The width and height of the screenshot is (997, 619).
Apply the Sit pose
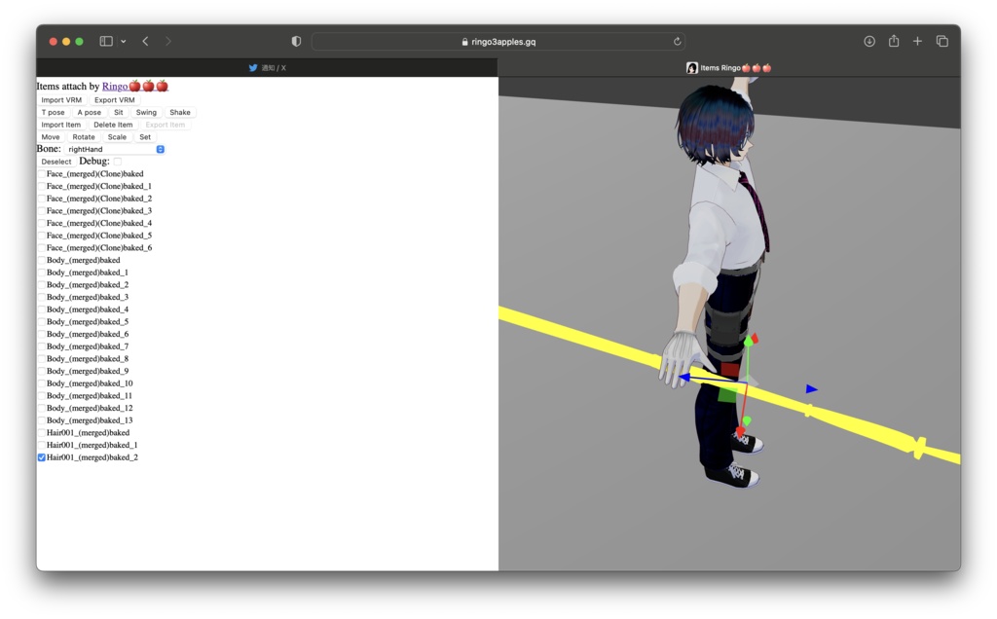click(x=118, y=113)
